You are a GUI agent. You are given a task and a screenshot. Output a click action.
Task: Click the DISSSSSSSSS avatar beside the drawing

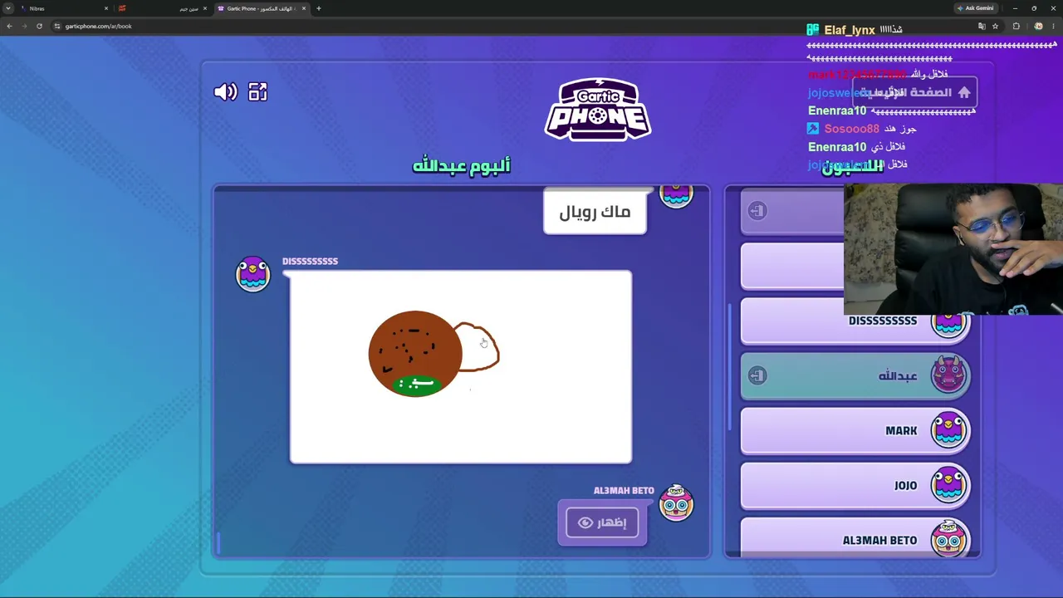pyautogui.click(x=252, y=274)
